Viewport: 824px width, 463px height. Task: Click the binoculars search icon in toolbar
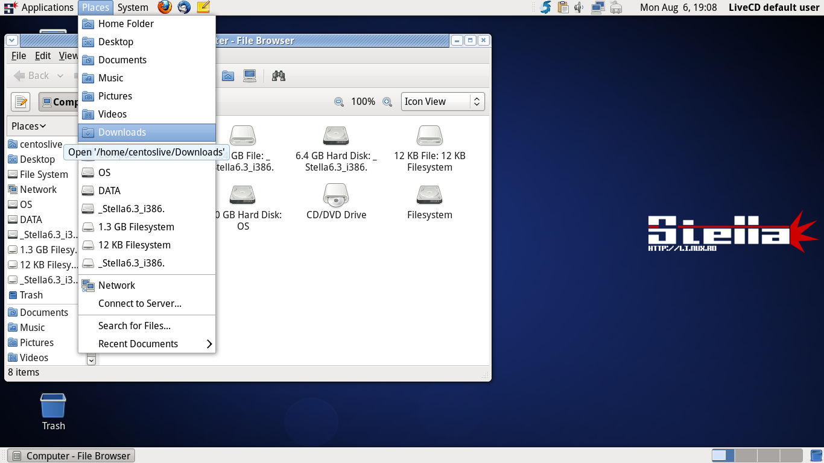(278, 76)
